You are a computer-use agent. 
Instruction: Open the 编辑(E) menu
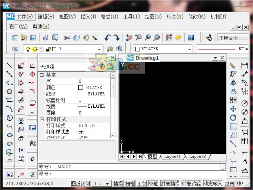[46, 17]
